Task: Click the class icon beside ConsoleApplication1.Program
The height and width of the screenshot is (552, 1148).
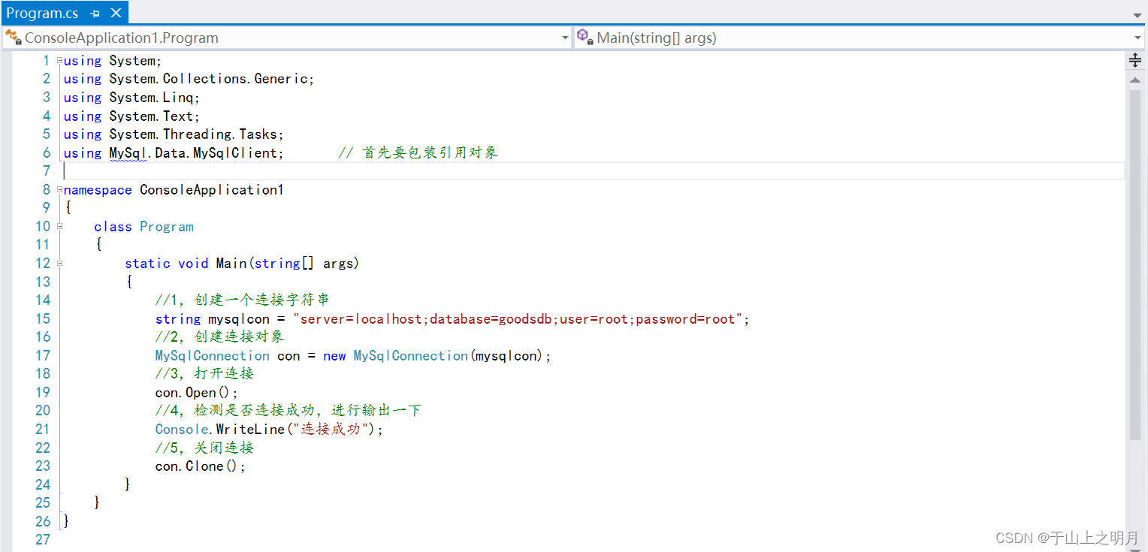Action: pyautogui.click(x=13, y=37)
